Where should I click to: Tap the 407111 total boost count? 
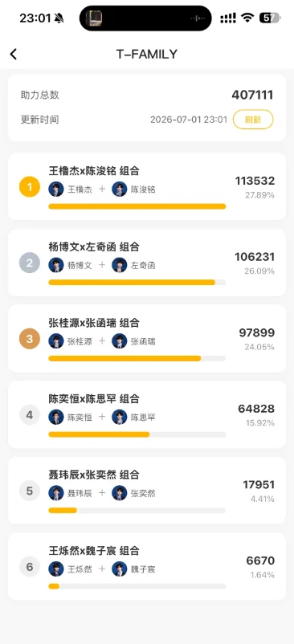252,95
